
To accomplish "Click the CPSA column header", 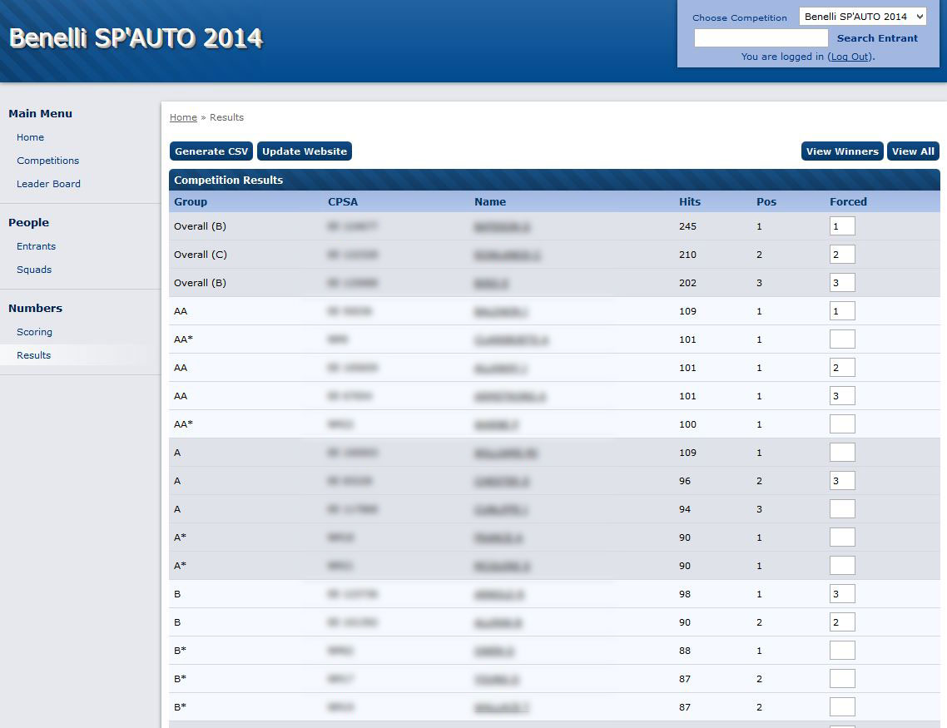I will (x=343, y=201).
